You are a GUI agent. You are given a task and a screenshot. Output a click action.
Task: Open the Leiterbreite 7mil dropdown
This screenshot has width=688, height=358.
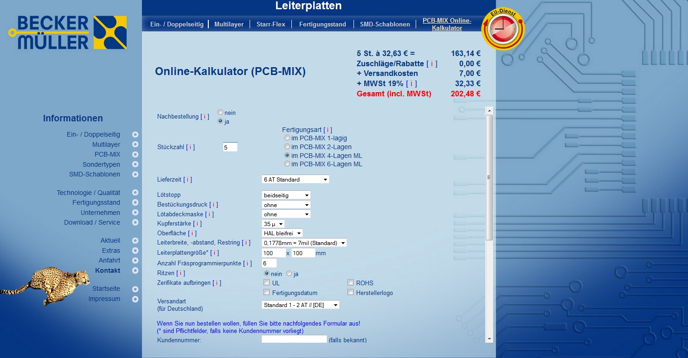pyautogui.click(x=304, y=243)
